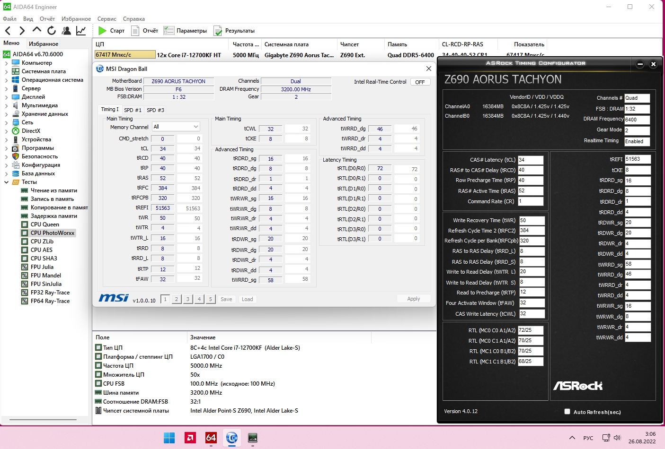Image resolution: width=665 pixels, height=449 pixels.
Task: Open the Сервис menu
Action: click(107, 19)
